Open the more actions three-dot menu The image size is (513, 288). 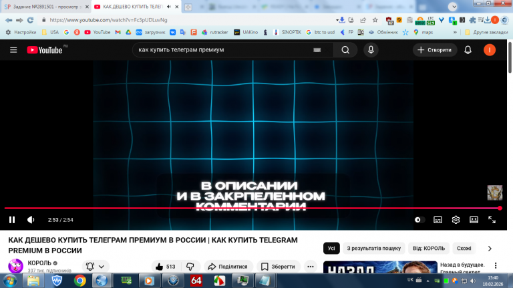tap(311, 267)
